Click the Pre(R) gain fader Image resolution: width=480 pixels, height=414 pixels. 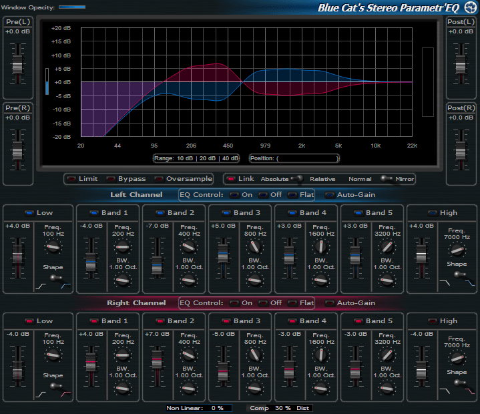[x=17, y=151]
